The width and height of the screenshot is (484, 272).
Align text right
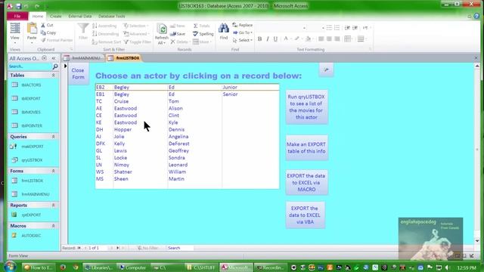coord(337,39)
